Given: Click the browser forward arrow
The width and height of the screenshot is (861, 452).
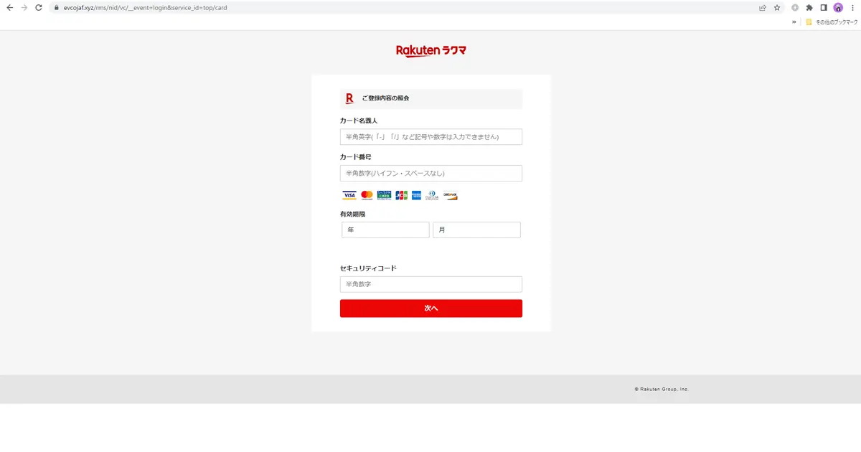Looking at the screenshot, I should point(24,8).
